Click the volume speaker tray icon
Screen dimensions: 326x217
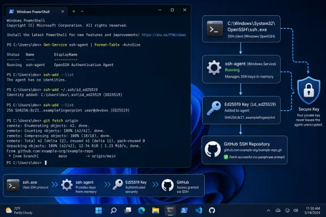coord(296,211)
